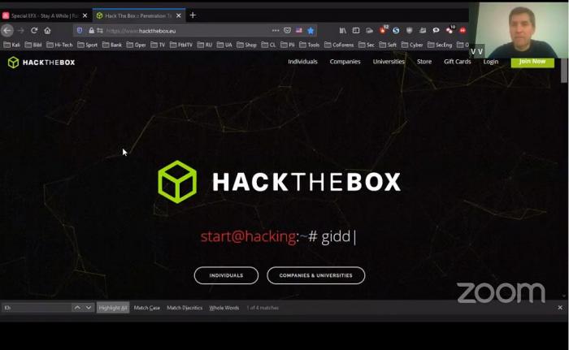Viewport: 569px width, 350px height.
Task: Click the find bar search field
Action: coord(36,308)
